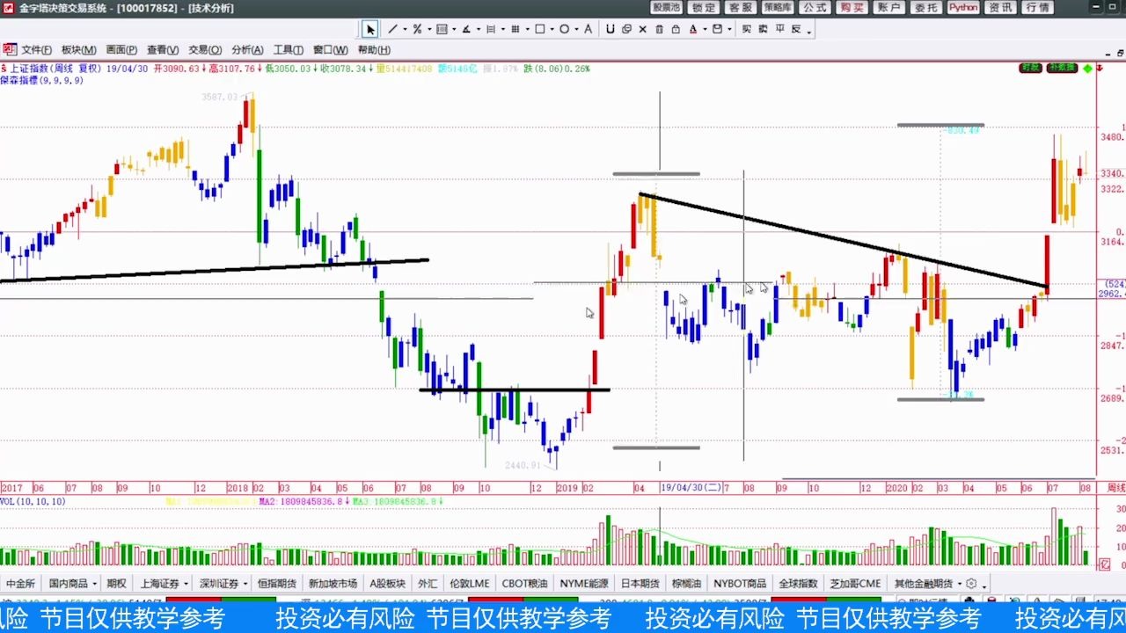Click the 购买 button
The height and width of the screenshot is (633, 1126).
point(852,7)
